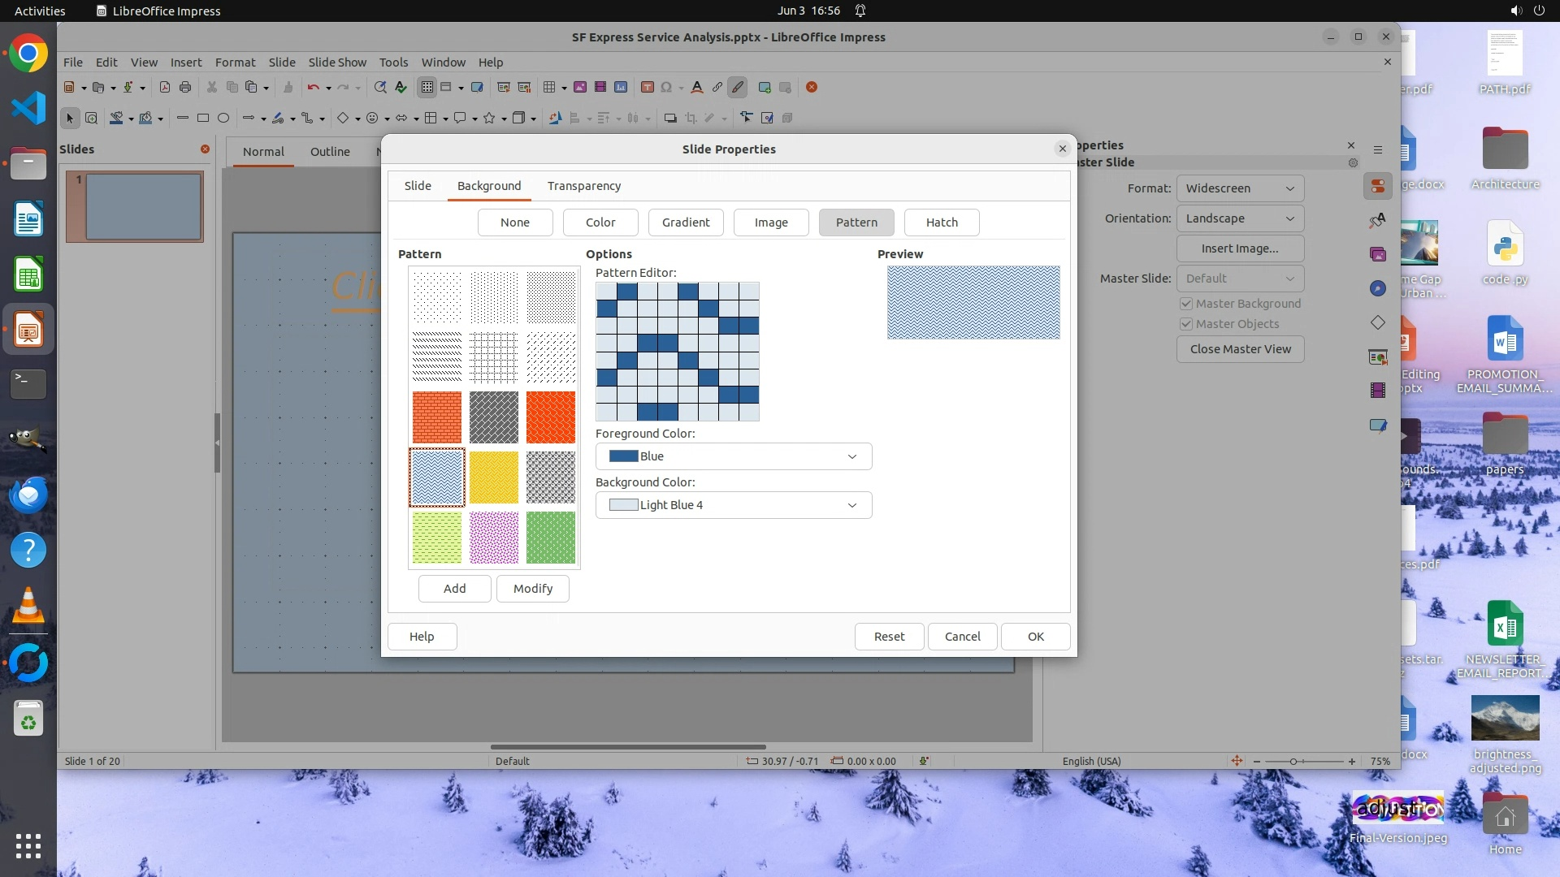Open the Gallery sidebar deck icon
The height and width of the screenshot is (877, 1560).
coord(1377,255)
